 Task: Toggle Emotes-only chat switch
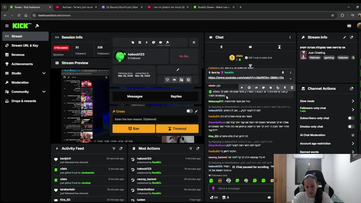[351, 127]
